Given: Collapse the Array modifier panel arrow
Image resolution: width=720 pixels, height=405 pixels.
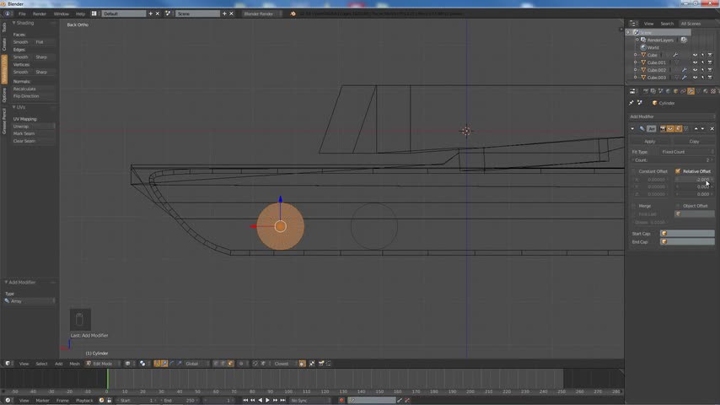Looking at the screenshot, I should (632, 129).
